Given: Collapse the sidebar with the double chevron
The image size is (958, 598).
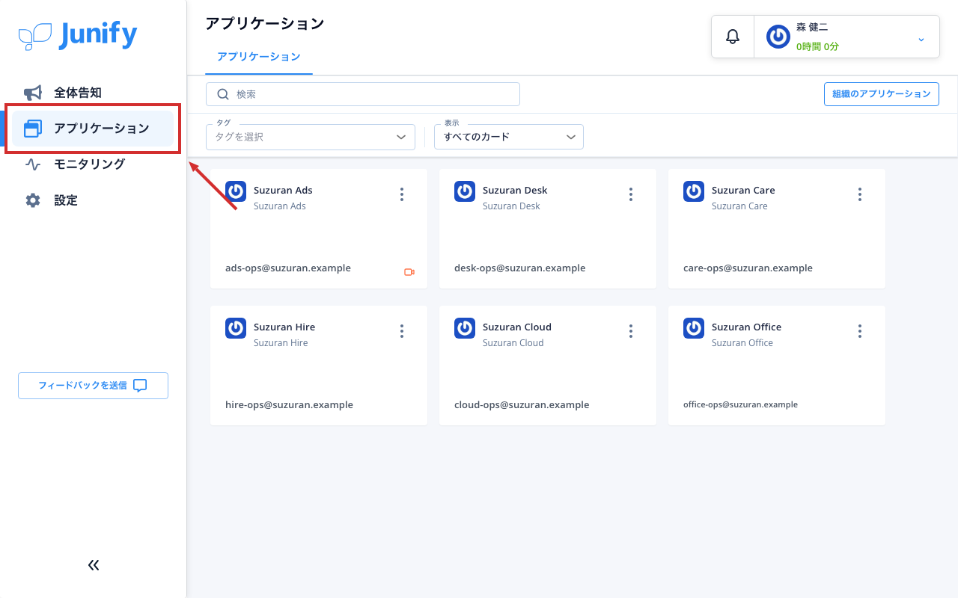Looking at the screenshot, I should 94,565.
